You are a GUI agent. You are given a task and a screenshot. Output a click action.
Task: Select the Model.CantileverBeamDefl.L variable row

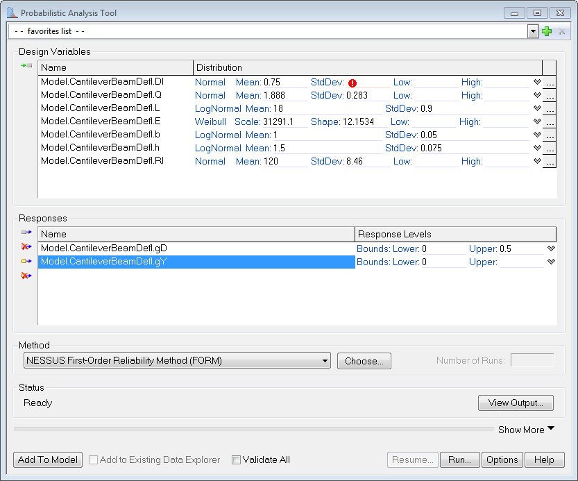[x=100, y=108]
